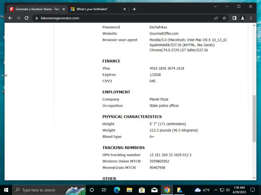Open File Explorer from taskbar
The height and width of the screenshot is (195, 261).
(x=129, y=190)
